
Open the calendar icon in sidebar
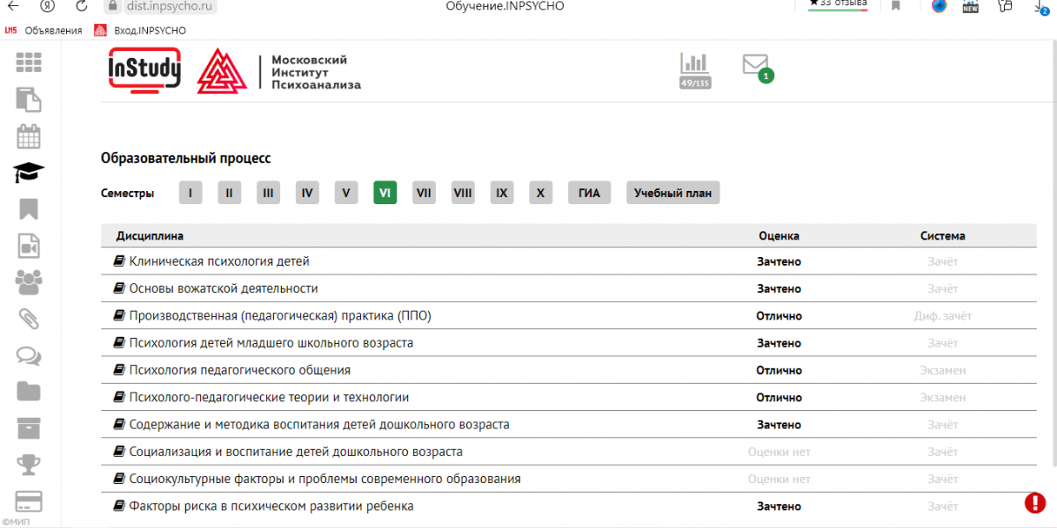28,136
